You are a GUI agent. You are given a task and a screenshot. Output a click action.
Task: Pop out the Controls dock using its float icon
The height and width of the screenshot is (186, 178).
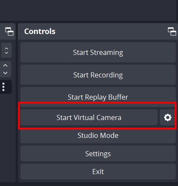point(172,31)
